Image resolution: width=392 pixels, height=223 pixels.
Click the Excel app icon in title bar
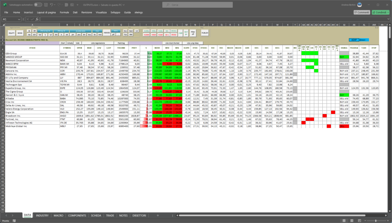click(x=5, y=5)
